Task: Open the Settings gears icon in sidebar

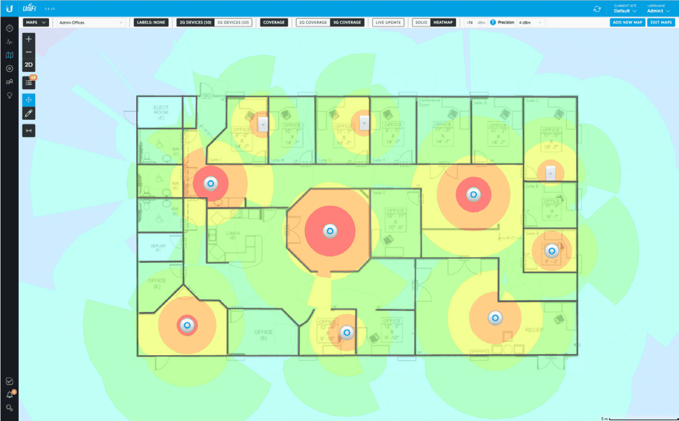Action: pos(9,408)
